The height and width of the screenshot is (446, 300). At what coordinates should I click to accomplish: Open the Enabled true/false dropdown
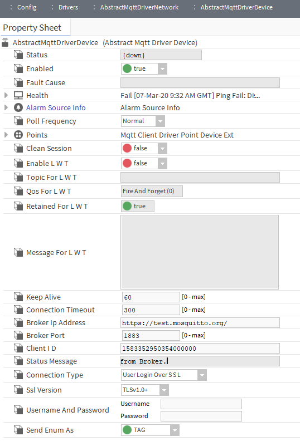point(162,69)
